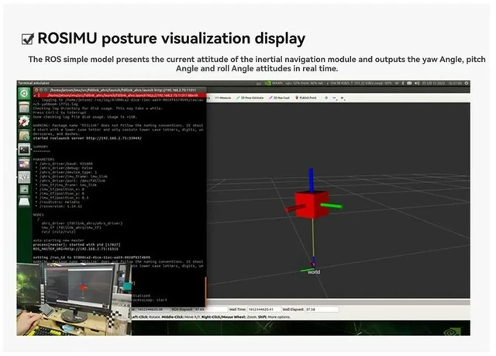Click the small drive icon below the RViz icon
496x356 pixels.
tap(24, 189)
